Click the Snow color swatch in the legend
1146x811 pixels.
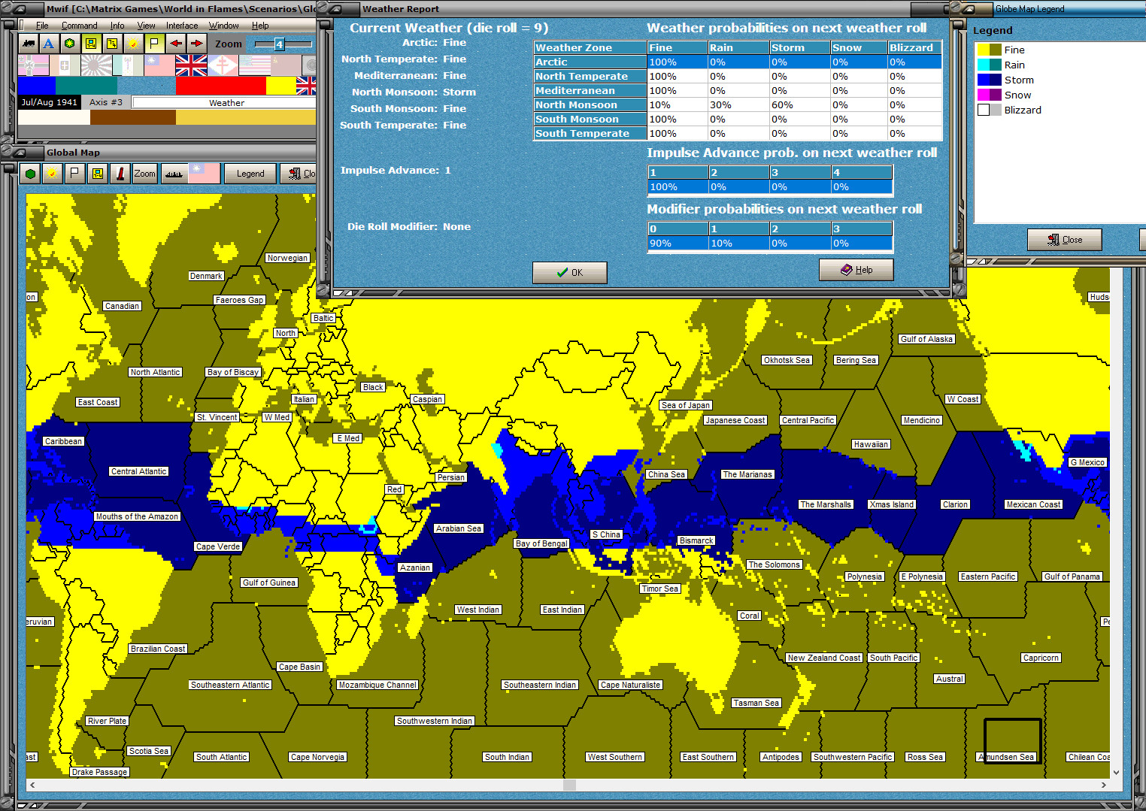989,95
